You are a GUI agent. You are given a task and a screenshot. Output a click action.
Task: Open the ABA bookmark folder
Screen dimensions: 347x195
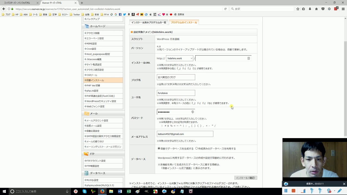coord(23,14)
